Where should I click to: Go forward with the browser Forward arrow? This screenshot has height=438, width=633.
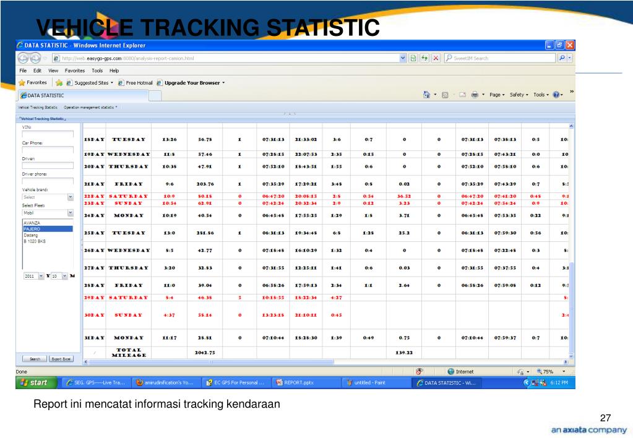point(35,58)
